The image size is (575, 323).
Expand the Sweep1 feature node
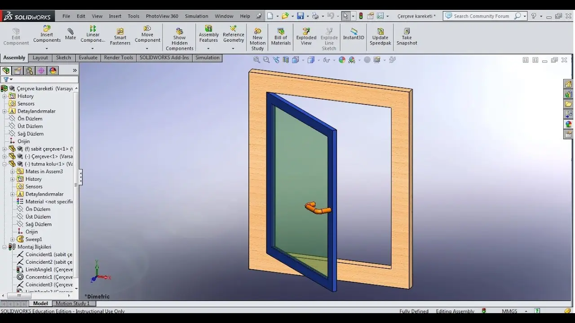click(x=13, y=240)
